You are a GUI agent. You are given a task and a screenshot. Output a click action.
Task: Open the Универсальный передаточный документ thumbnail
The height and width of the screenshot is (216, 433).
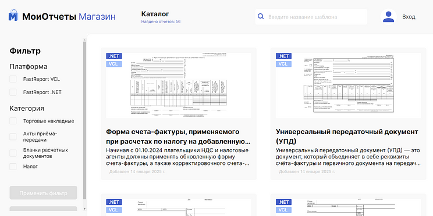coord(348,85)
